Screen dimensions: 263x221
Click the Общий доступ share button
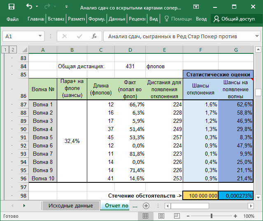pyautogui.click(x=234, y=19)
